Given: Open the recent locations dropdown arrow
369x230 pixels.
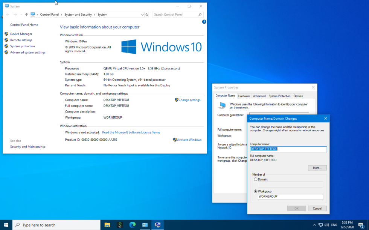Looking at the screenshot, I should pos(21,15).
